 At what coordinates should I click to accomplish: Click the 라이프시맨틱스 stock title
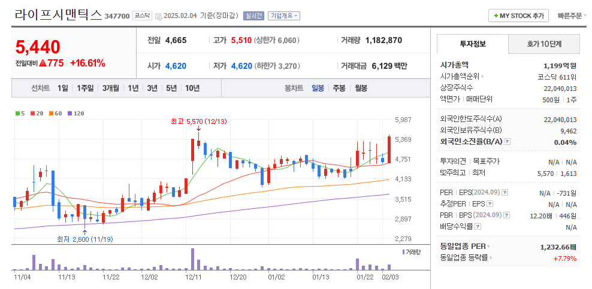click(x=58, y=14)
